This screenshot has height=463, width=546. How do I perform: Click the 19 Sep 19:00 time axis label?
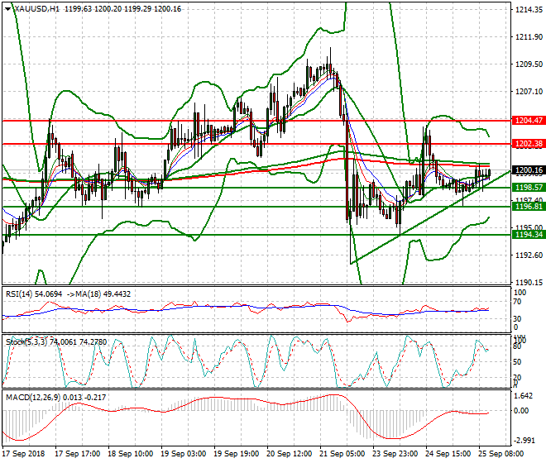click(x=237, y=454)
